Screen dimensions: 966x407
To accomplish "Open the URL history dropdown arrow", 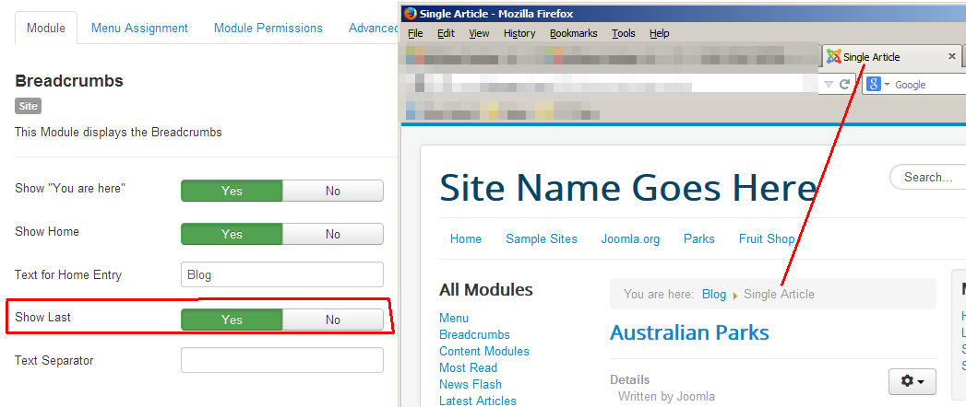I will click(829, 85).
